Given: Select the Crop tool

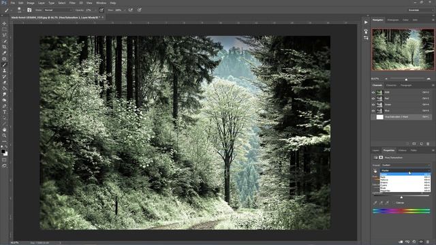Looking at the screenshot, I should coord(4,47).
